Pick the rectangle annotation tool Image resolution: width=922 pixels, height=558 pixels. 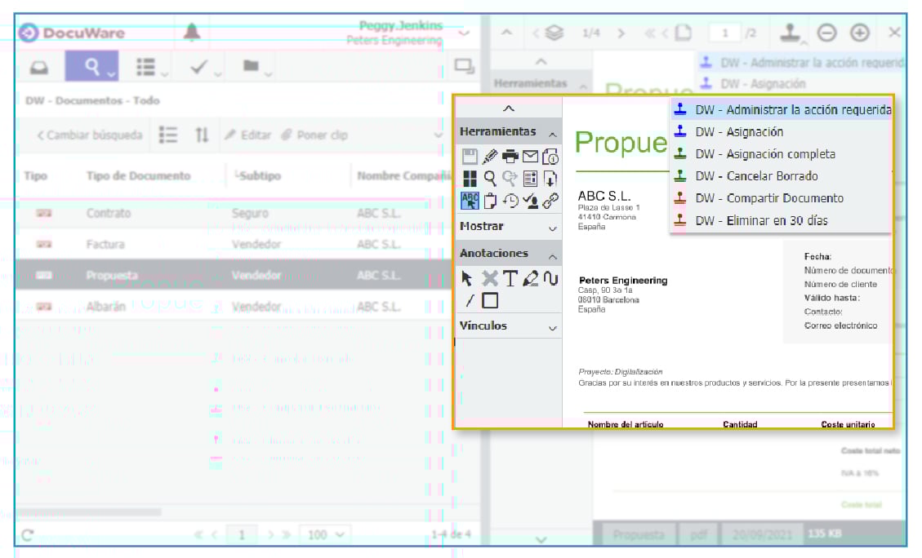490,301
